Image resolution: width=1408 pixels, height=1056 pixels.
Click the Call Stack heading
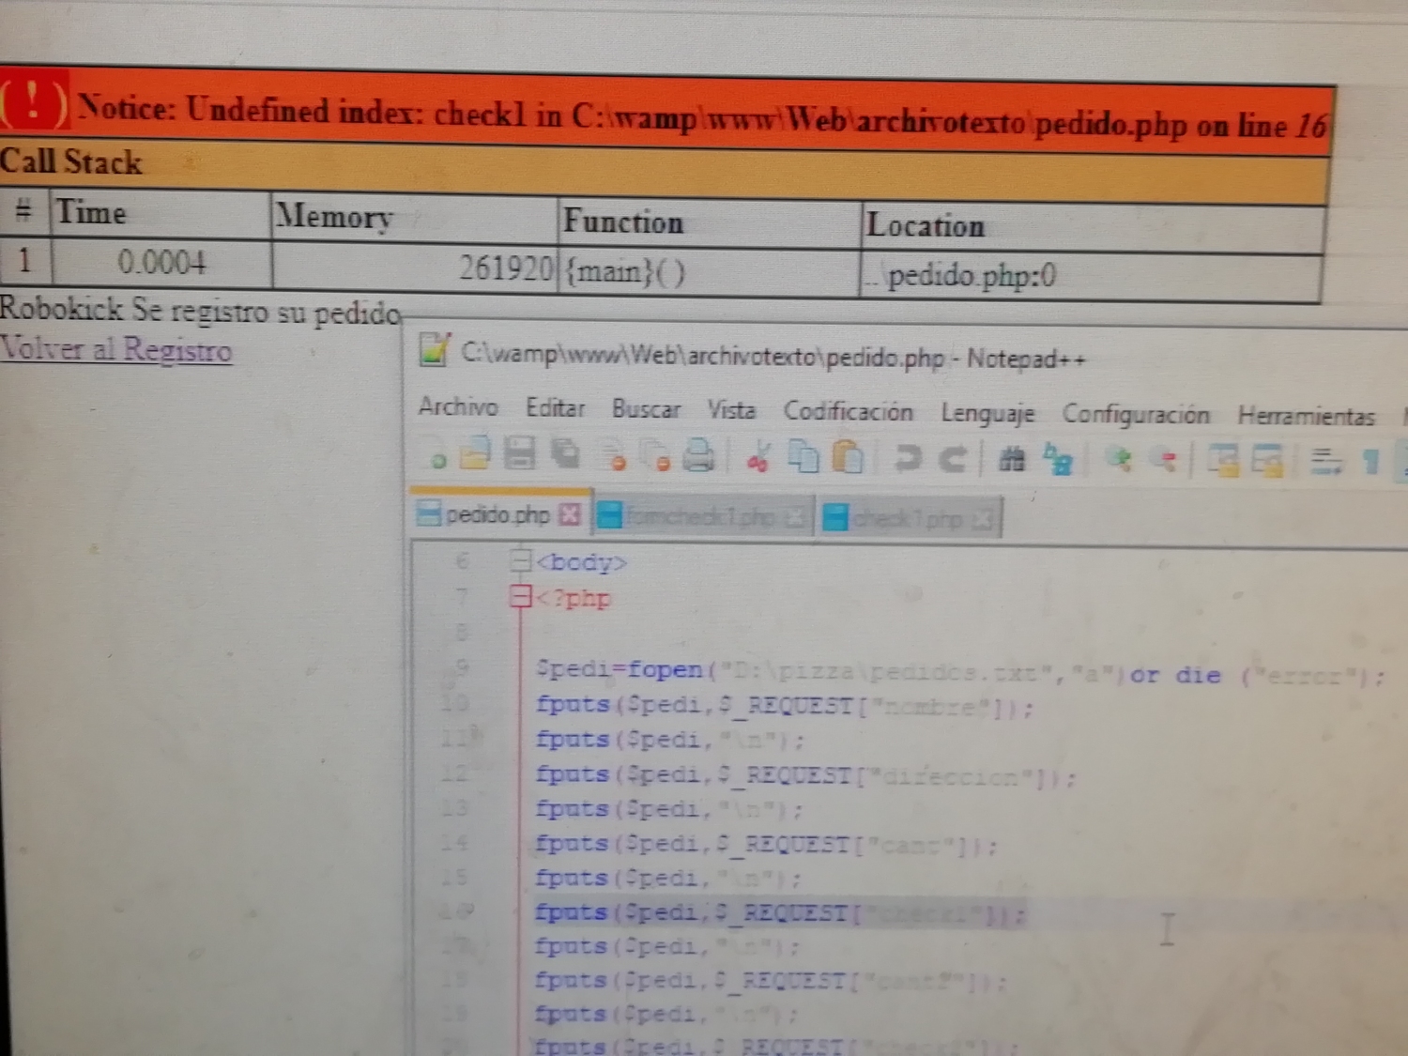pos(71,161)
